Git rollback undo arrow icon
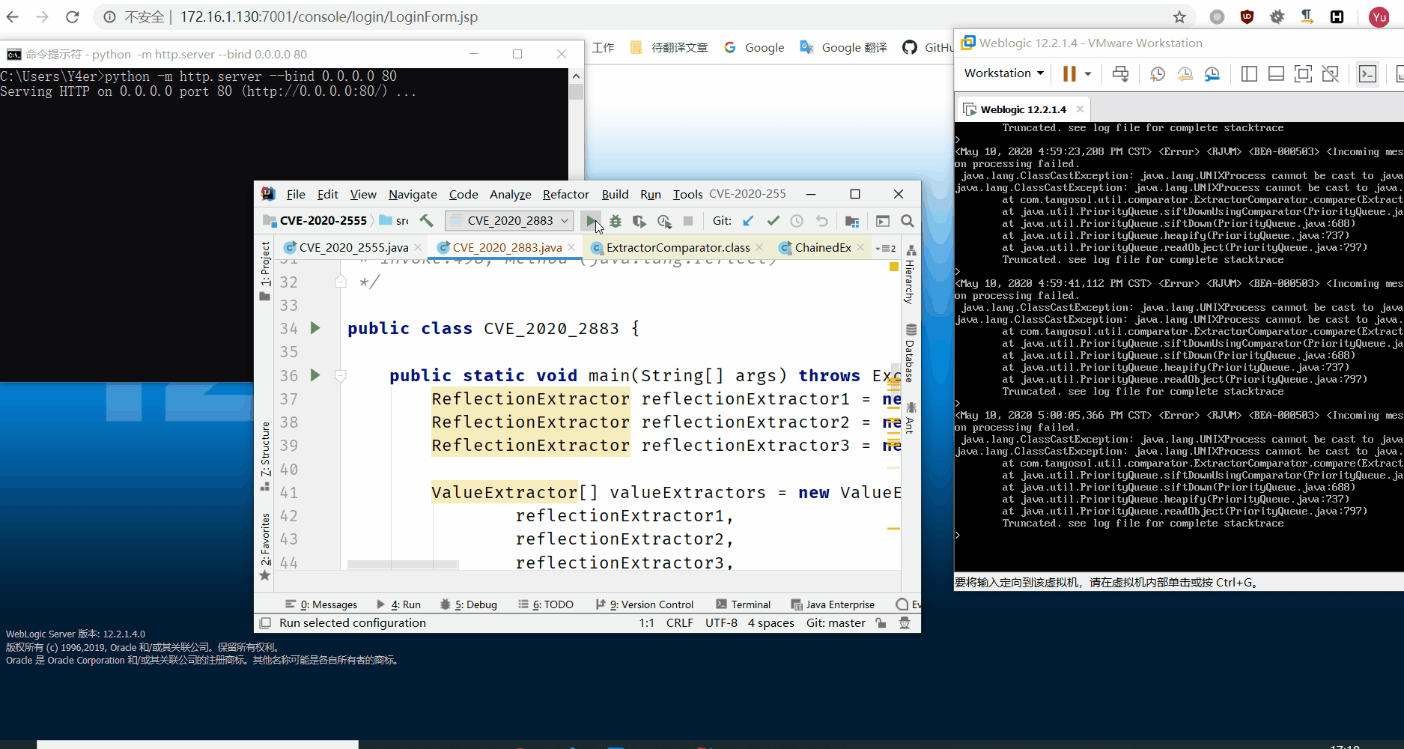This screenshot has height=749, width=1404. pos(821,221)
